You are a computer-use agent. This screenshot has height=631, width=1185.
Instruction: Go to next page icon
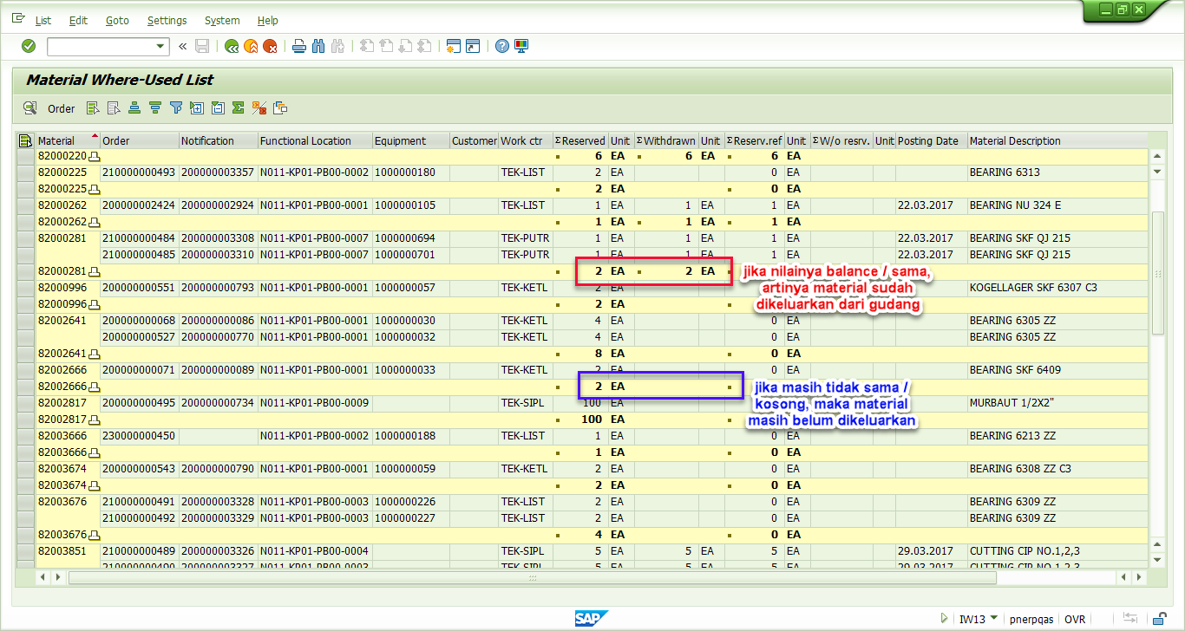click(405, 46)
